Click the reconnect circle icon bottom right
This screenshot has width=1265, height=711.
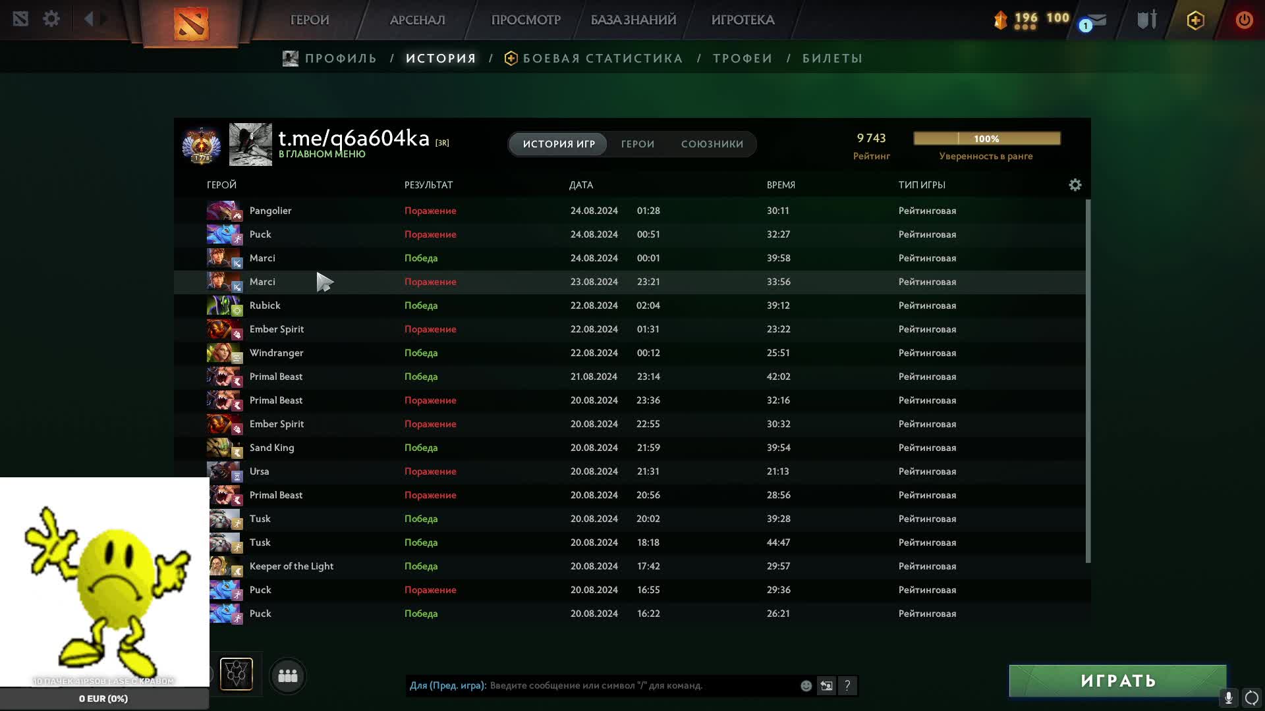1252,698
